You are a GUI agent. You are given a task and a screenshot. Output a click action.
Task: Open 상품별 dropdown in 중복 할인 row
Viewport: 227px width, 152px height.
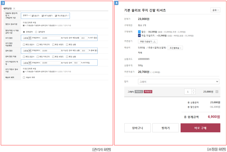[x=27, y=51]
